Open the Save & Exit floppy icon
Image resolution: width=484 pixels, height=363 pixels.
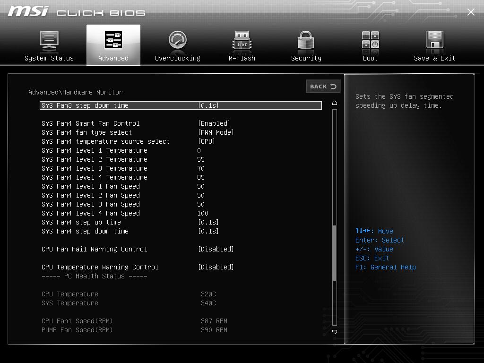435,40
